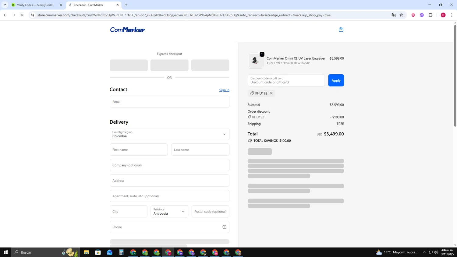Switch to Verify Codes — SimplyCodes tab
This screenshot has width=457, height=257.
coord(37,5)
